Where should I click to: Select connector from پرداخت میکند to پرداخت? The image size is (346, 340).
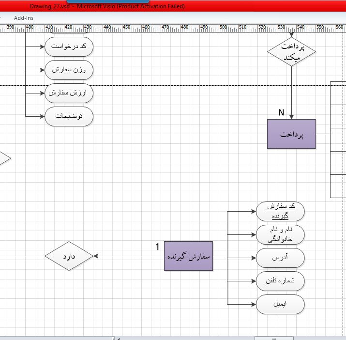pyautogui.click(x=291, y=93)
